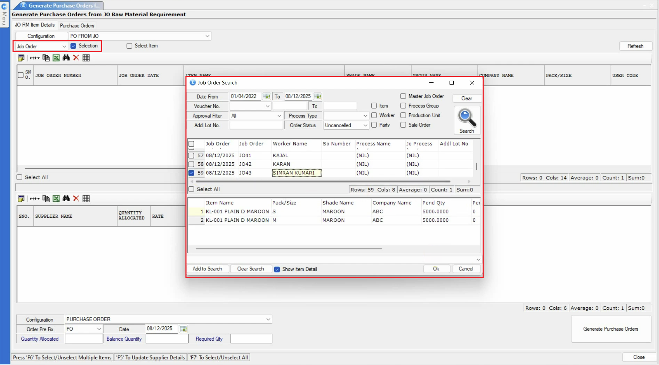This screenshot has width=659, height=365.
Task: Uncheck Show Item Detail option
Action: [x=277, y=269]
